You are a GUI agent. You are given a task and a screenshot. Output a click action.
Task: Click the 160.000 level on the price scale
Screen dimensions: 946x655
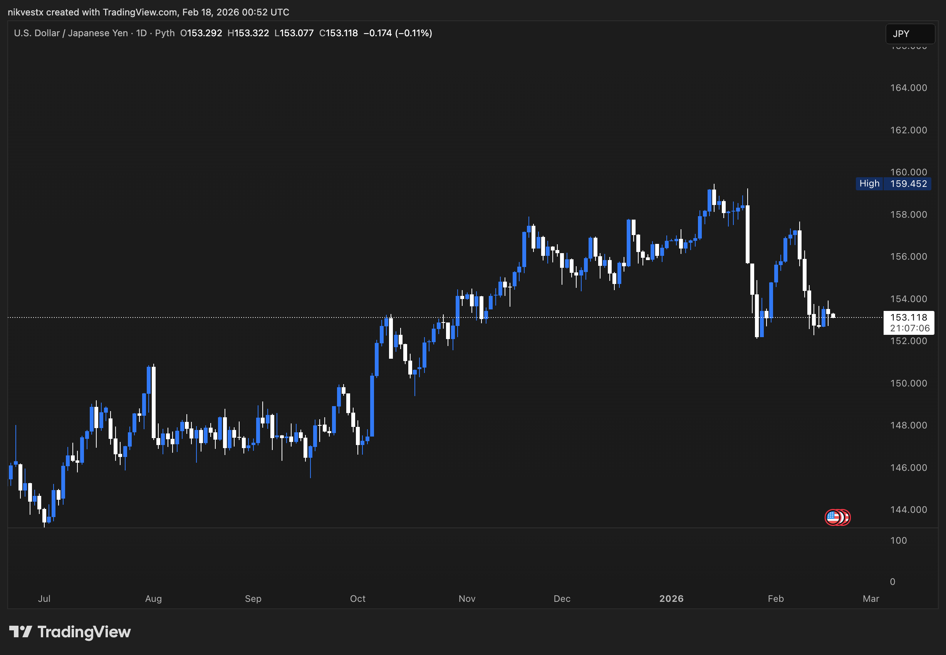click(908, 172)
